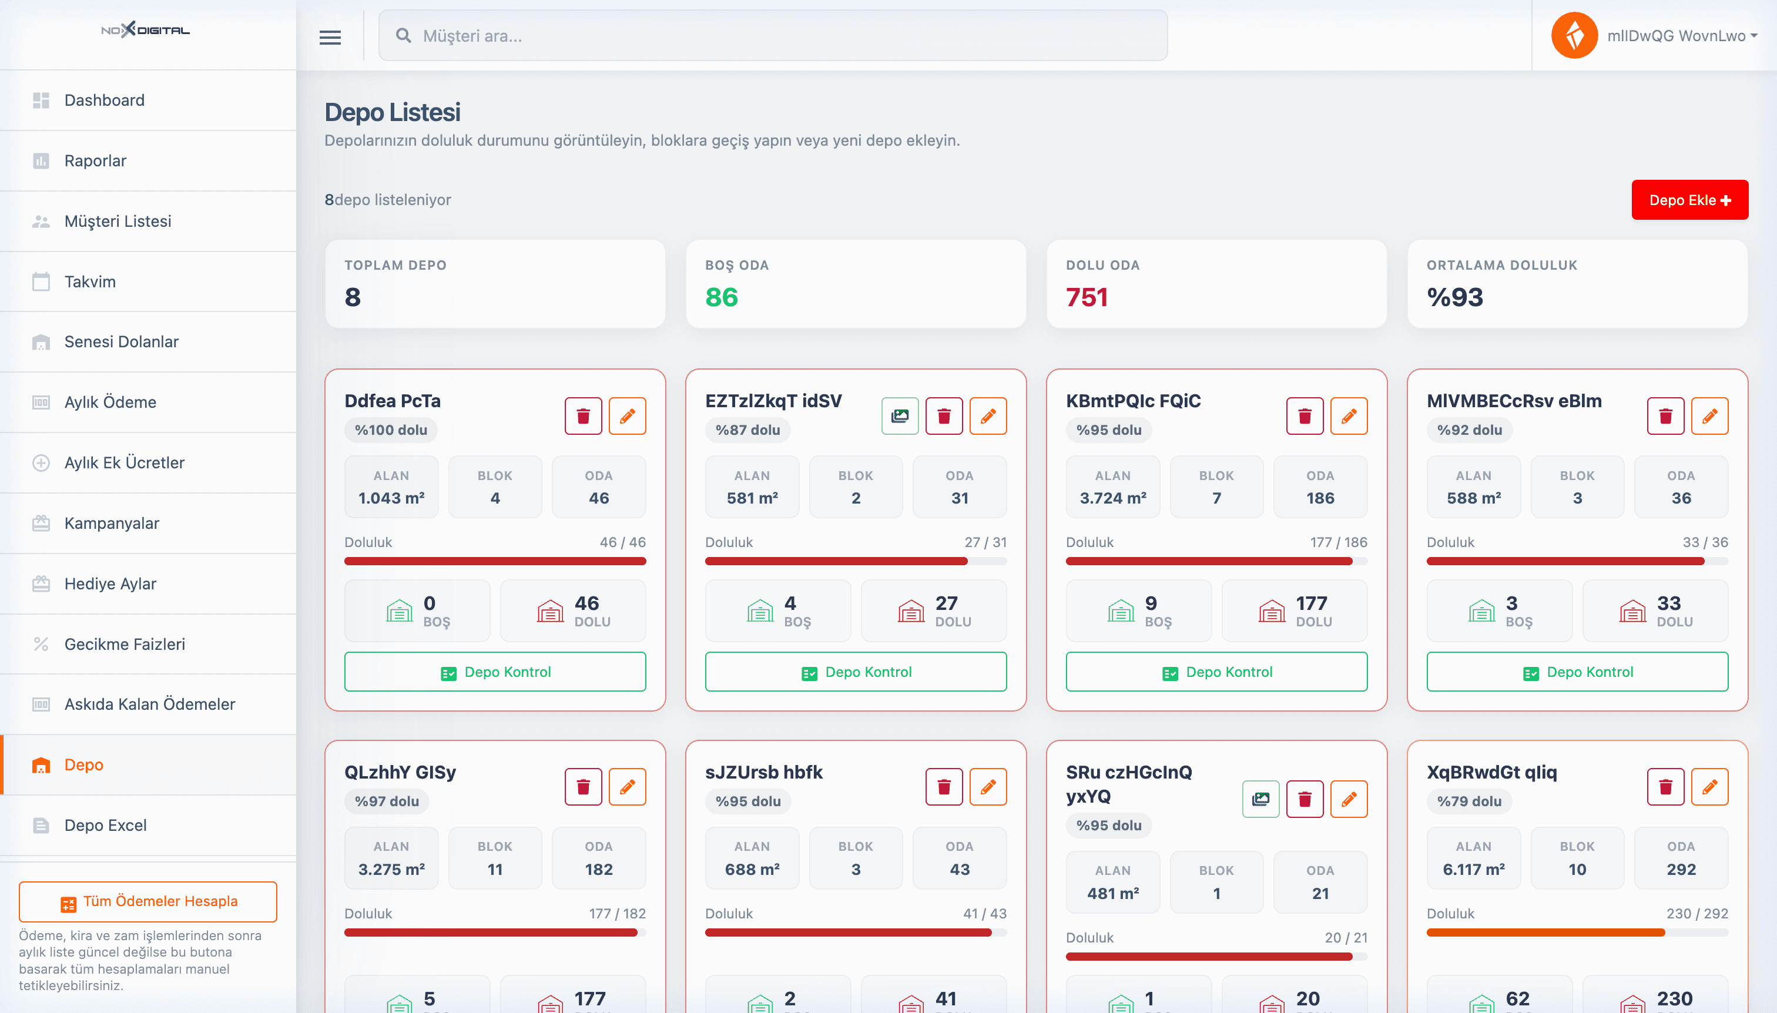The image size is (1777, 1013).
Task: Open the mIIDwQG WovnLwo user dropdown
Action: click(x=1682, y=35)
